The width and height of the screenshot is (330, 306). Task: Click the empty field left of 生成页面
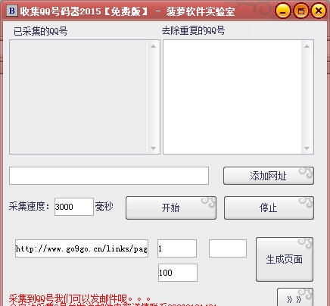228,248
